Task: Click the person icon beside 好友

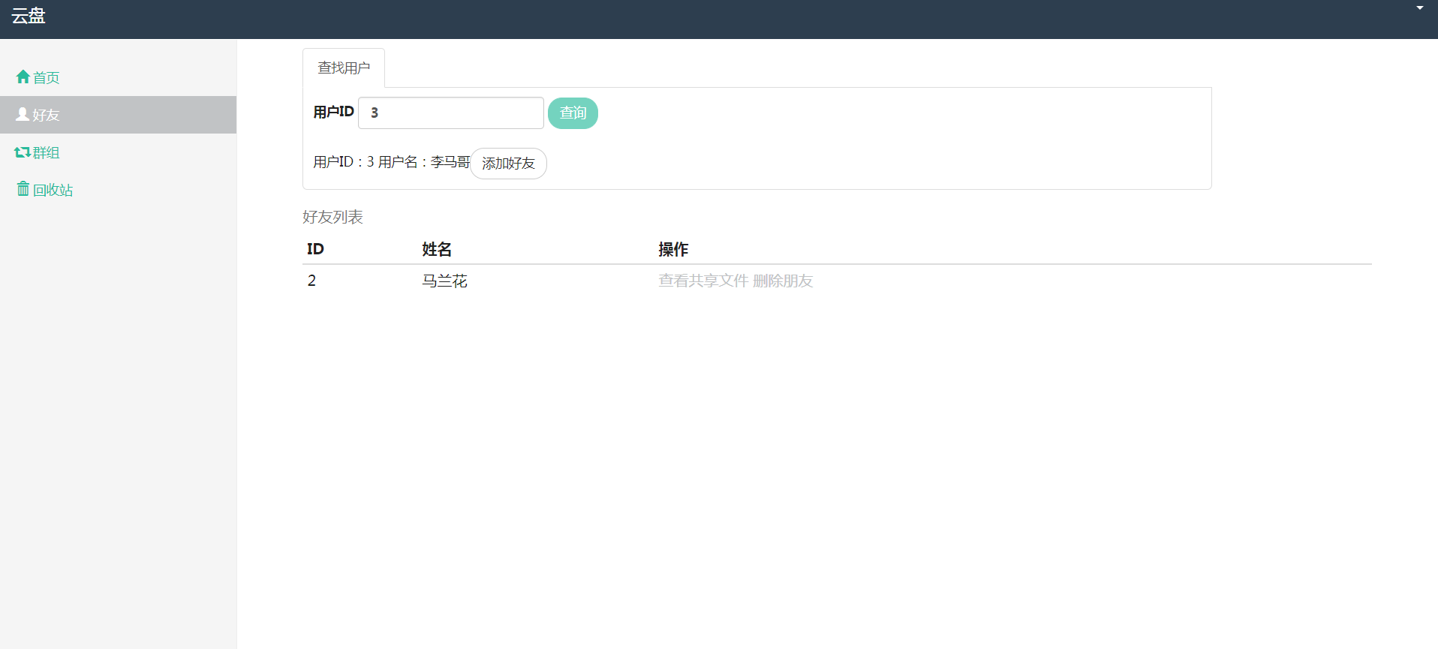Action: 23,114
